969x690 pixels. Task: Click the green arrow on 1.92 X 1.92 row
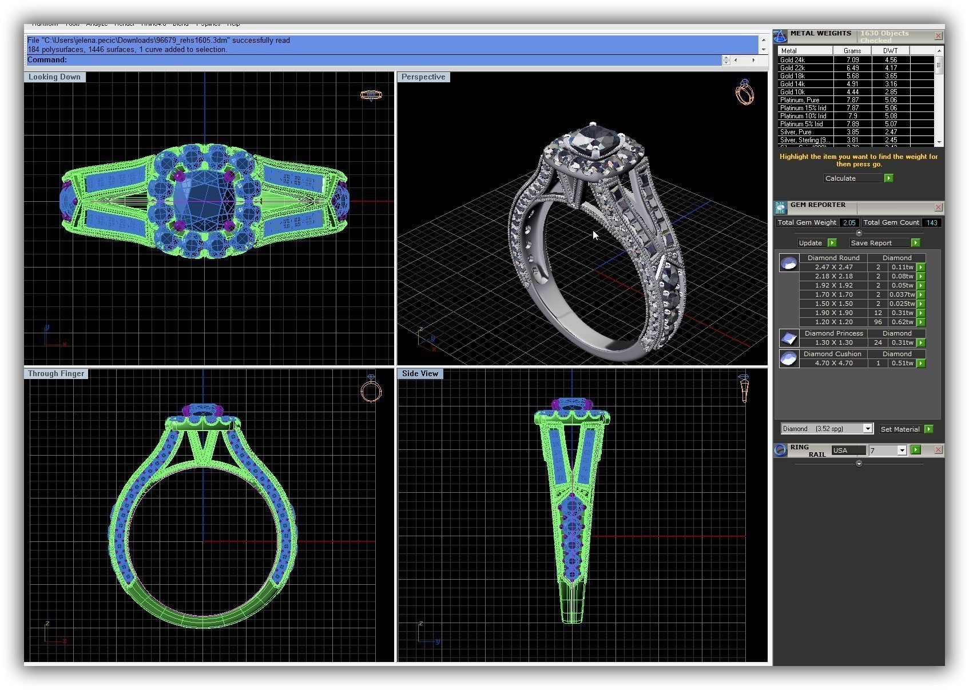921,285
